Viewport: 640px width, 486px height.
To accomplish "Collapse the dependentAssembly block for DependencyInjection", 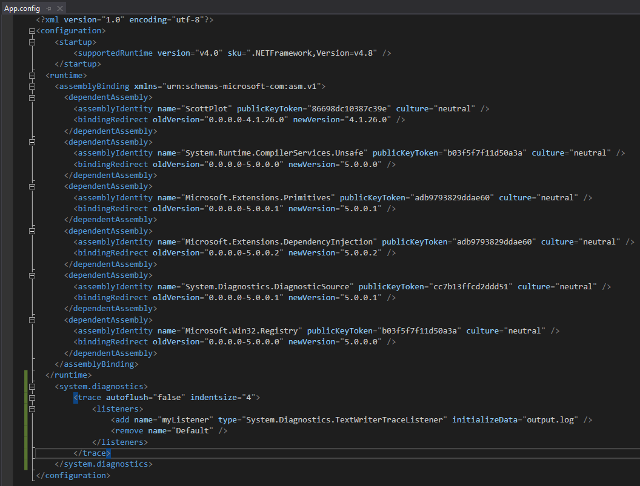I will click(32, 231).
